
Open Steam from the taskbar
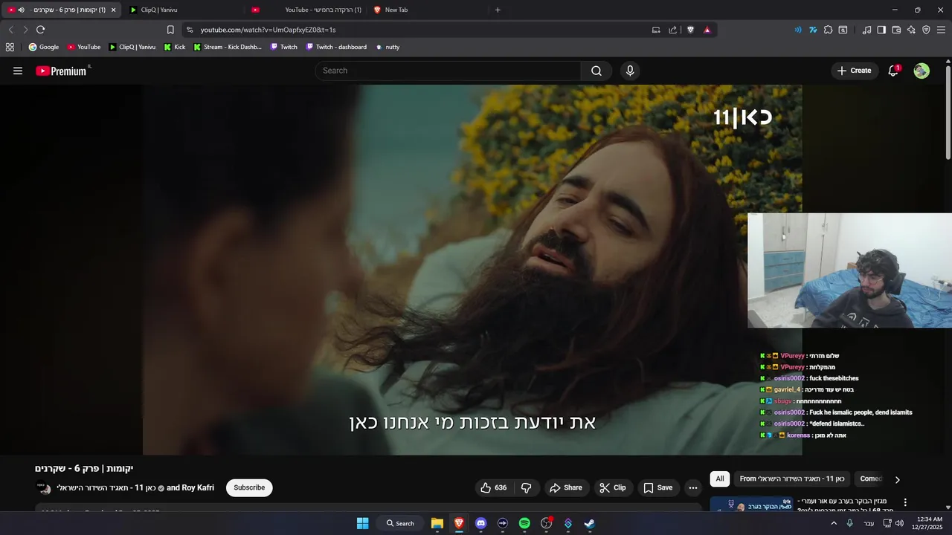point(589,523)
